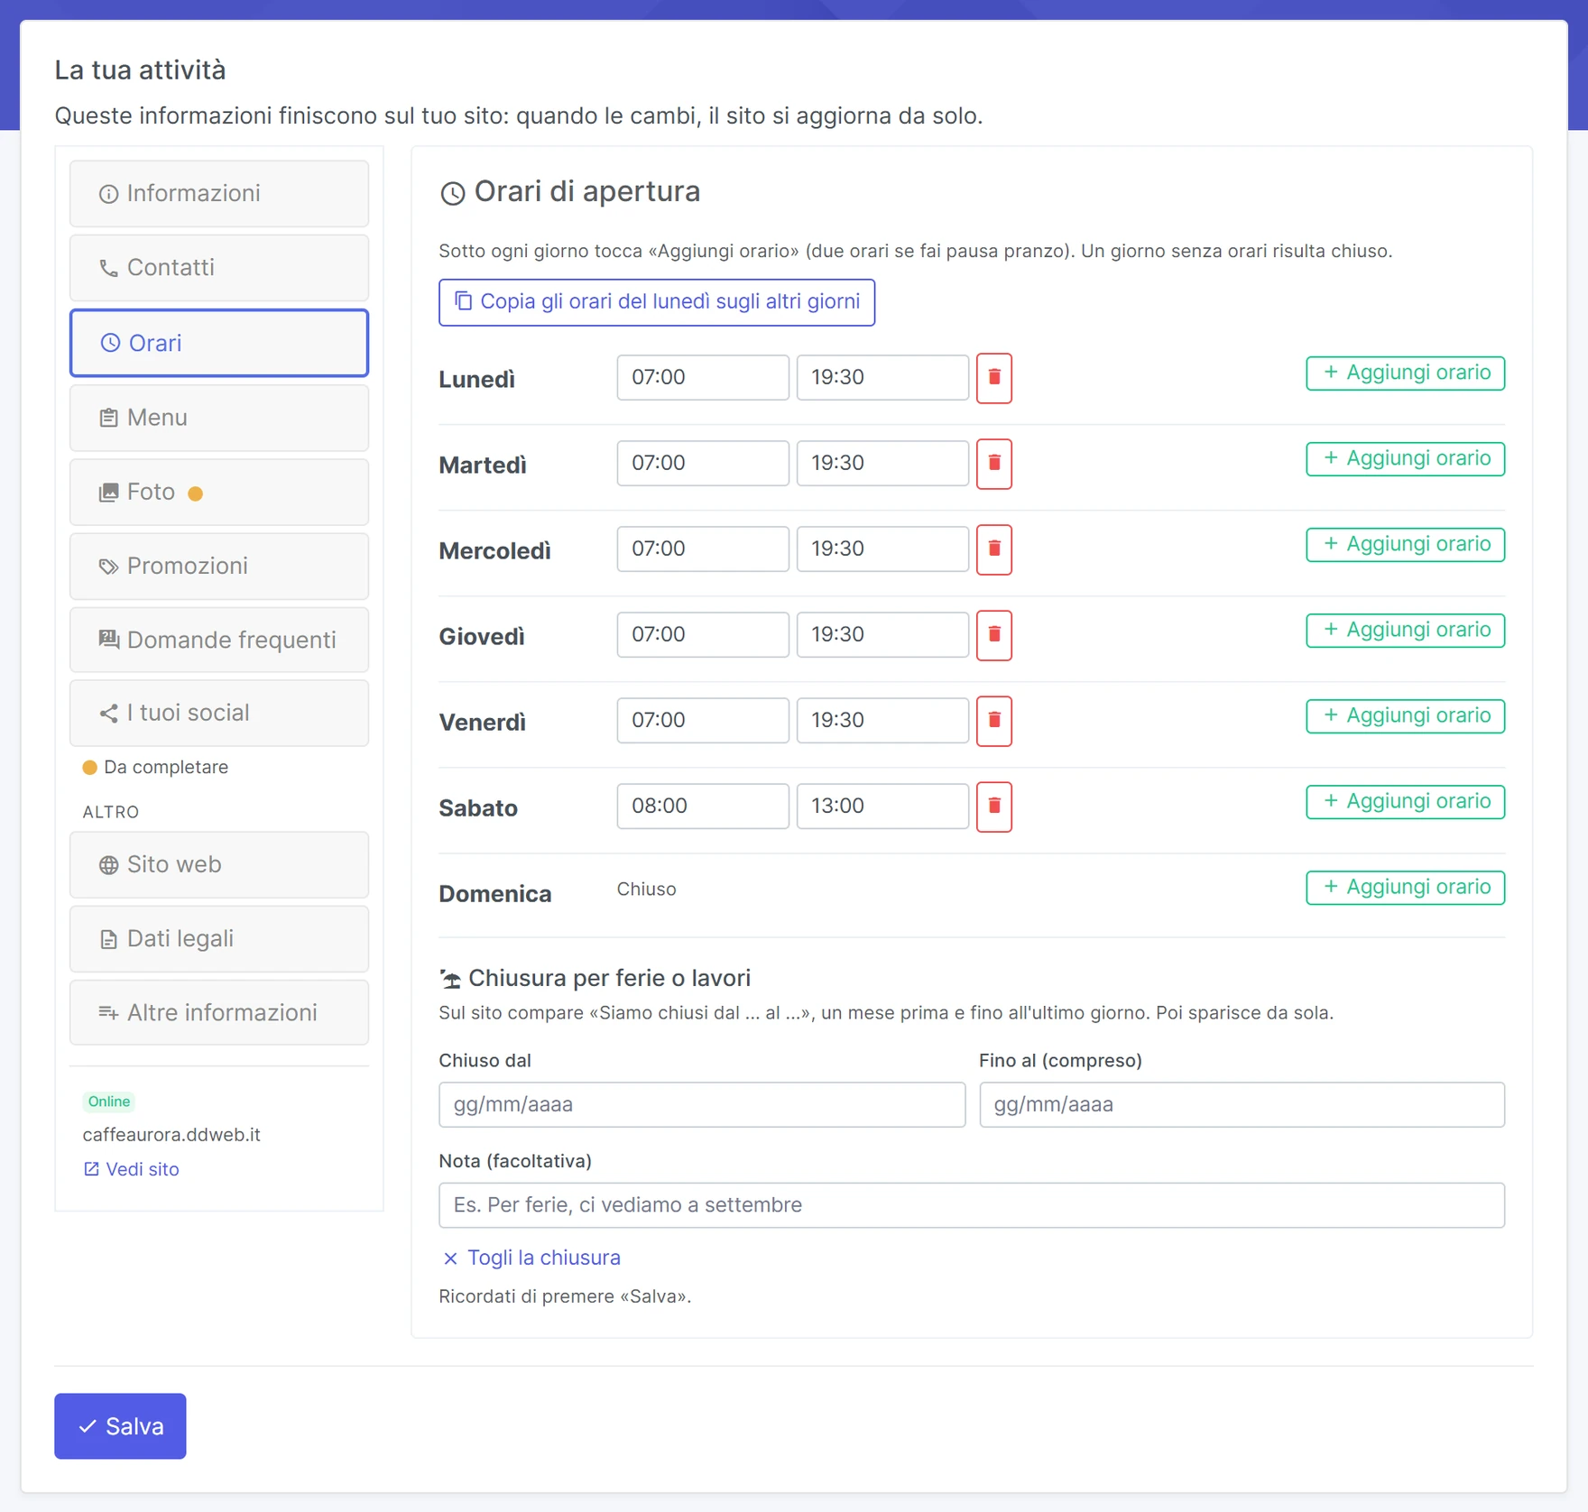Click the Online status badge

pyautogui.click(x=109, y=1102)
